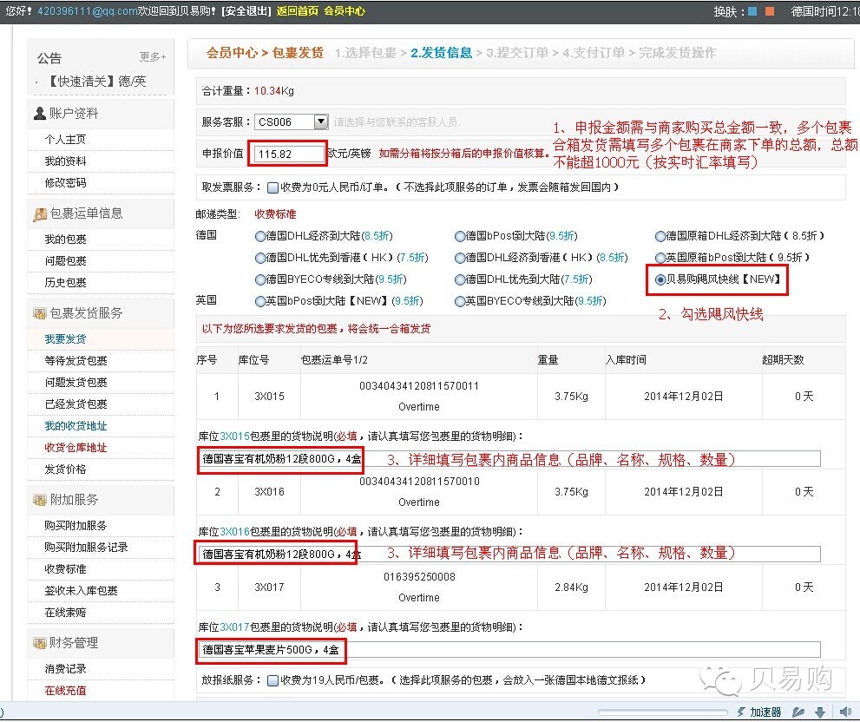The image size is (860, 722).
Task: Open 购买附加服务 in the sidebar
Action: [x=75, y=526]
